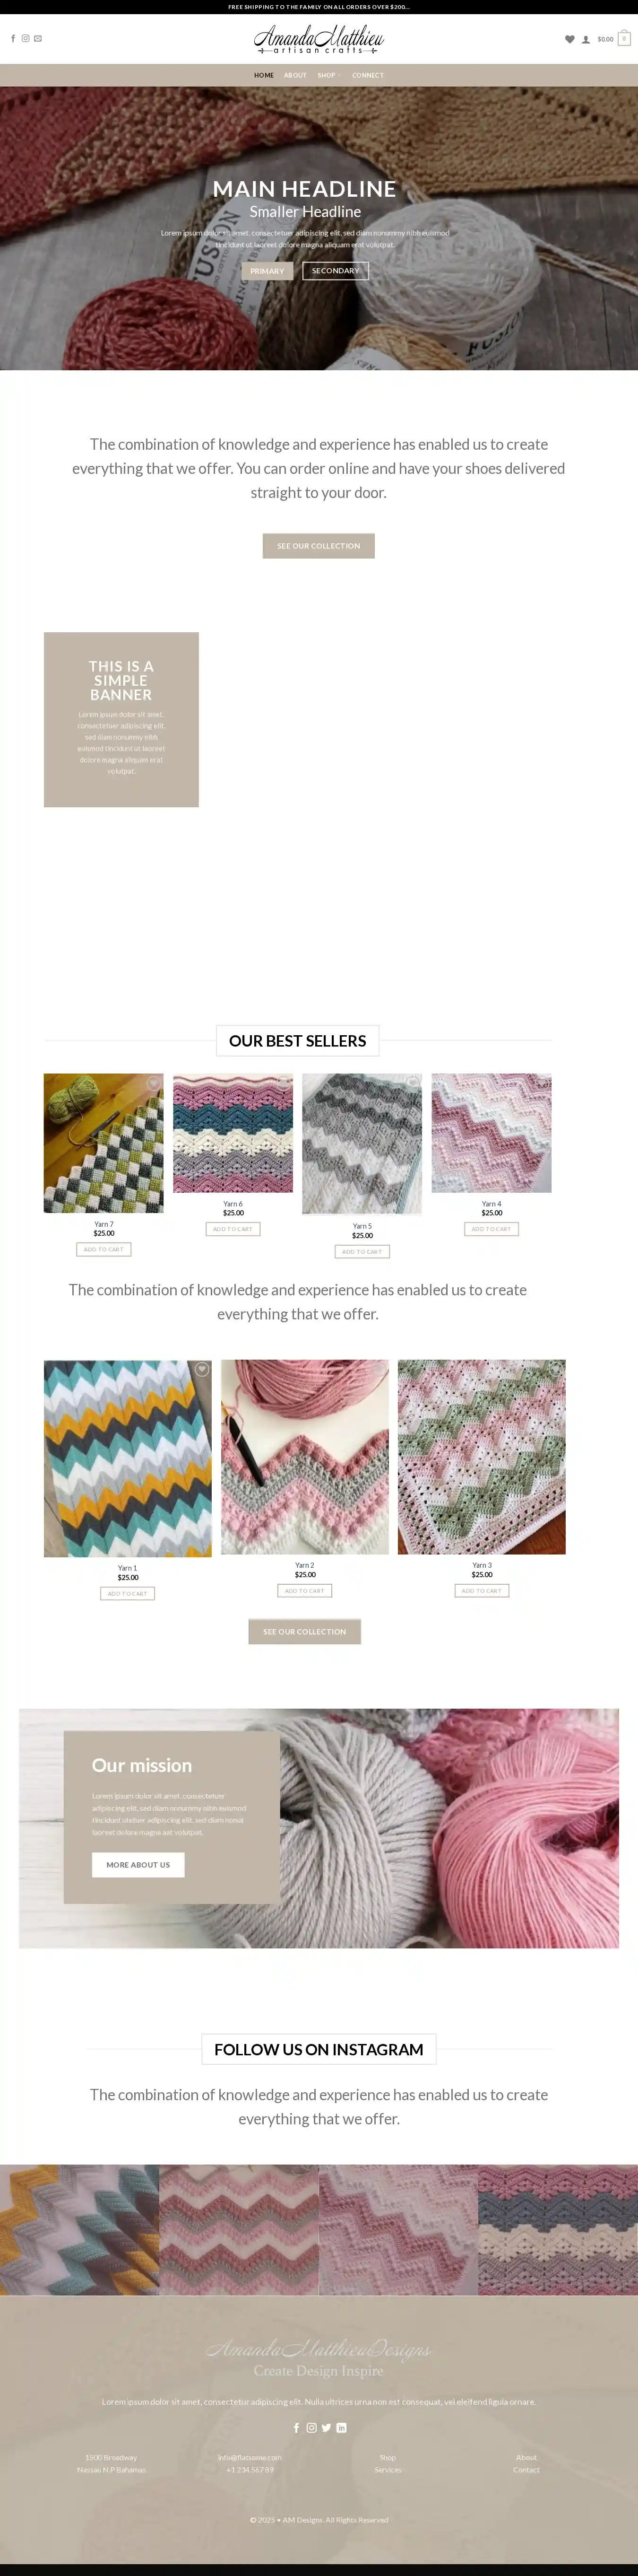Click the footer Instagram icon
Viewport: 638px width, 2576px height.
pos(311,2428)
